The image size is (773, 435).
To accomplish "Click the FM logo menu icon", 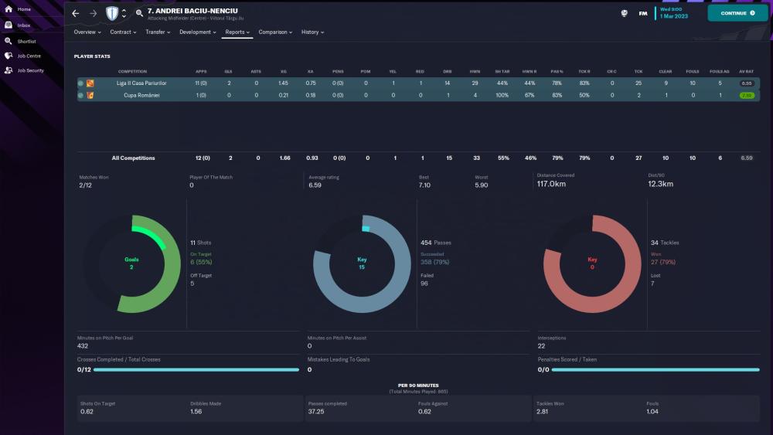I will 643,13.
